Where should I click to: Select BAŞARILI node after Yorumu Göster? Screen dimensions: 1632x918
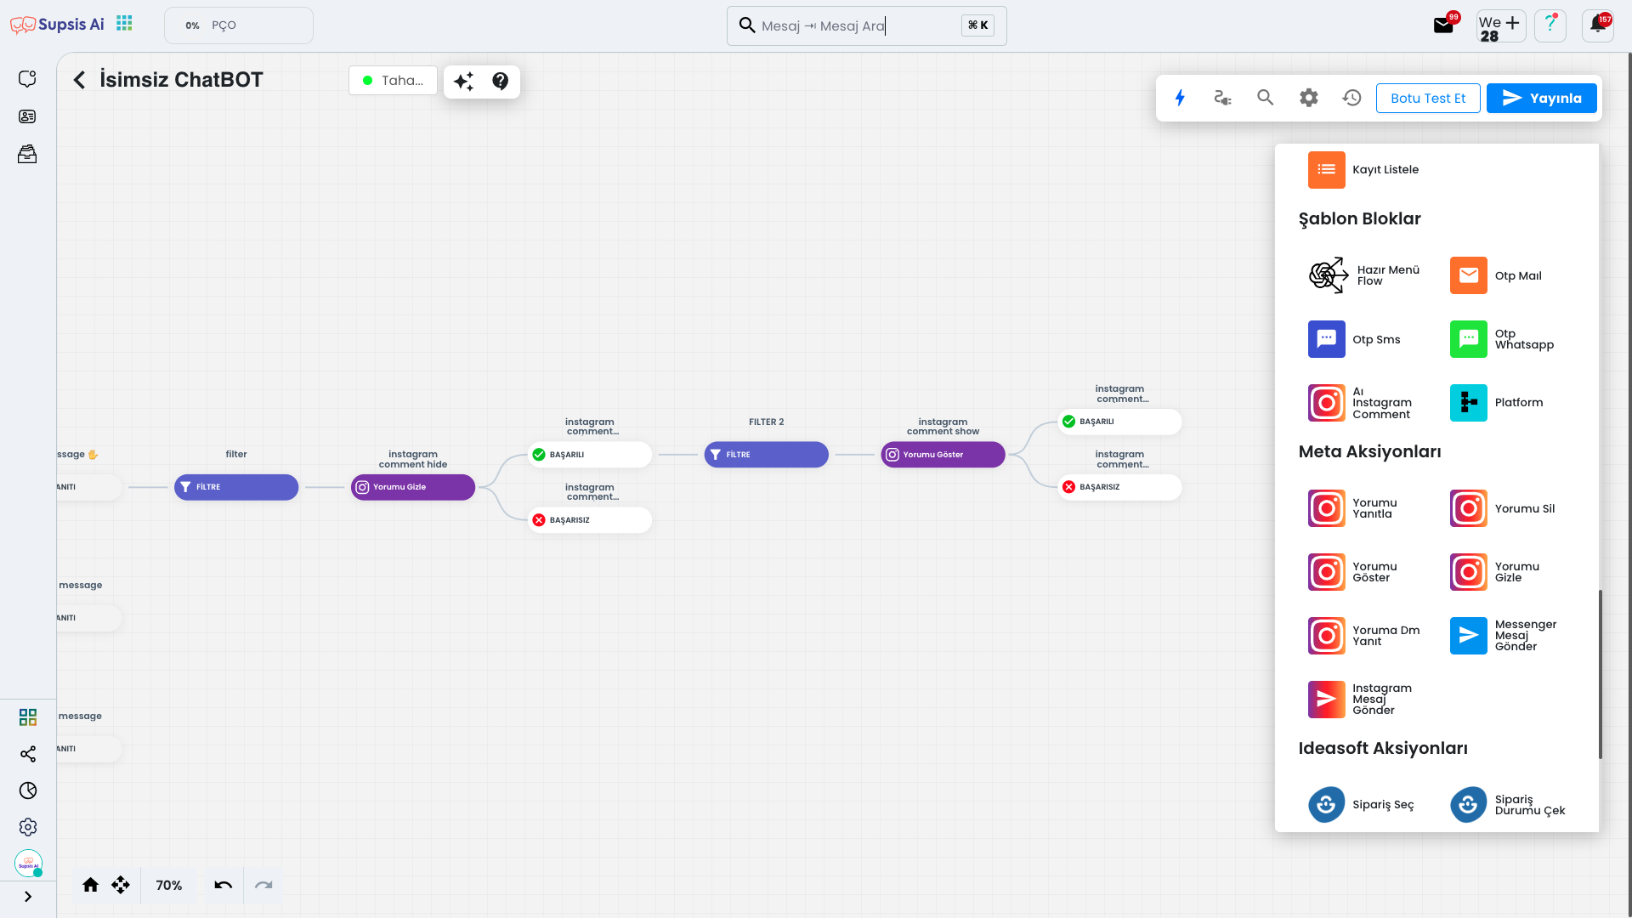pyautogui.click(x=1119, y=422)
